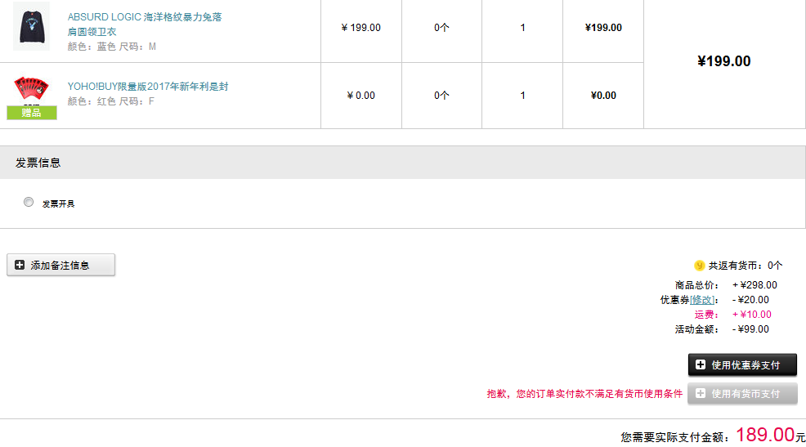Viewport: 806px width, 447px height.
Task: Select the 发票开具 radio button
Action: 29,202
